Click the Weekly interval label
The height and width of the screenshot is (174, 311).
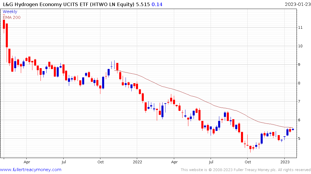pos(10,12)
